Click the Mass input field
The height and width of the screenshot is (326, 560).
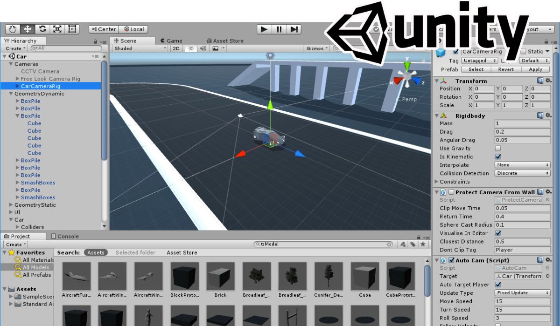(523, 123)
